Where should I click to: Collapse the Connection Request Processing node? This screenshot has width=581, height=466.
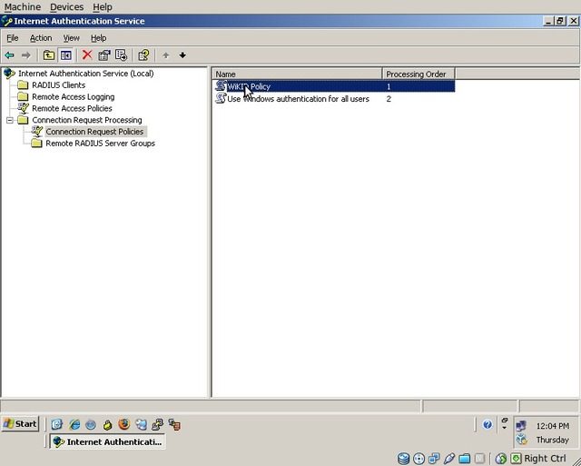coord(10,120)
